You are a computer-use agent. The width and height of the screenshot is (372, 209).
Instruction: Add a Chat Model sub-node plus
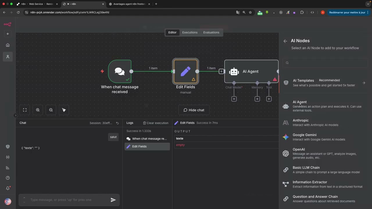[x=234, y=99]
